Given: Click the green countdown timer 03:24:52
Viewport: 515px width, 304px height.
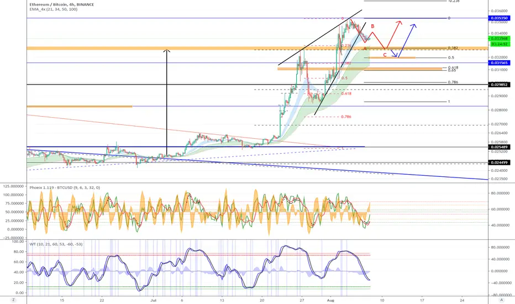Looking at the screenshot, I should tap(499, 44).
